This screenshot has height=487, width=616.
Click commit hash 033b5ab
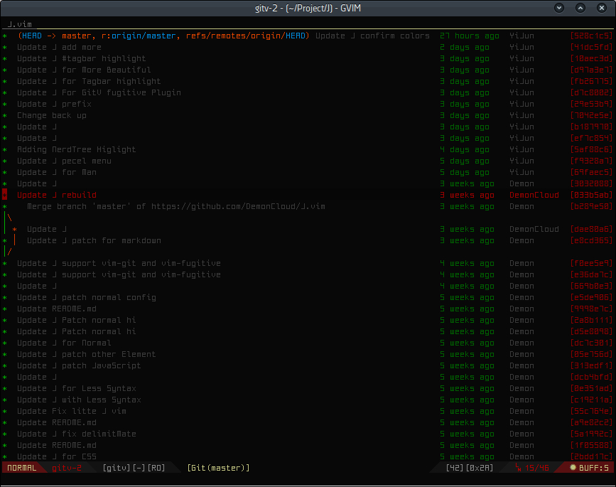tap(590, 195)
